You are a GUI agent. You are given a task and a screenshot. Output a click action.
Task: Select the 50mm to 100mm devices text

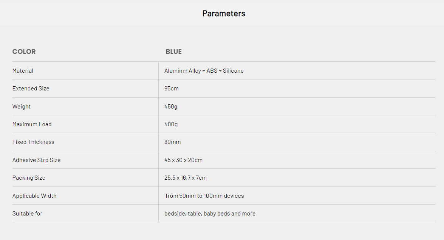[205, 196]
